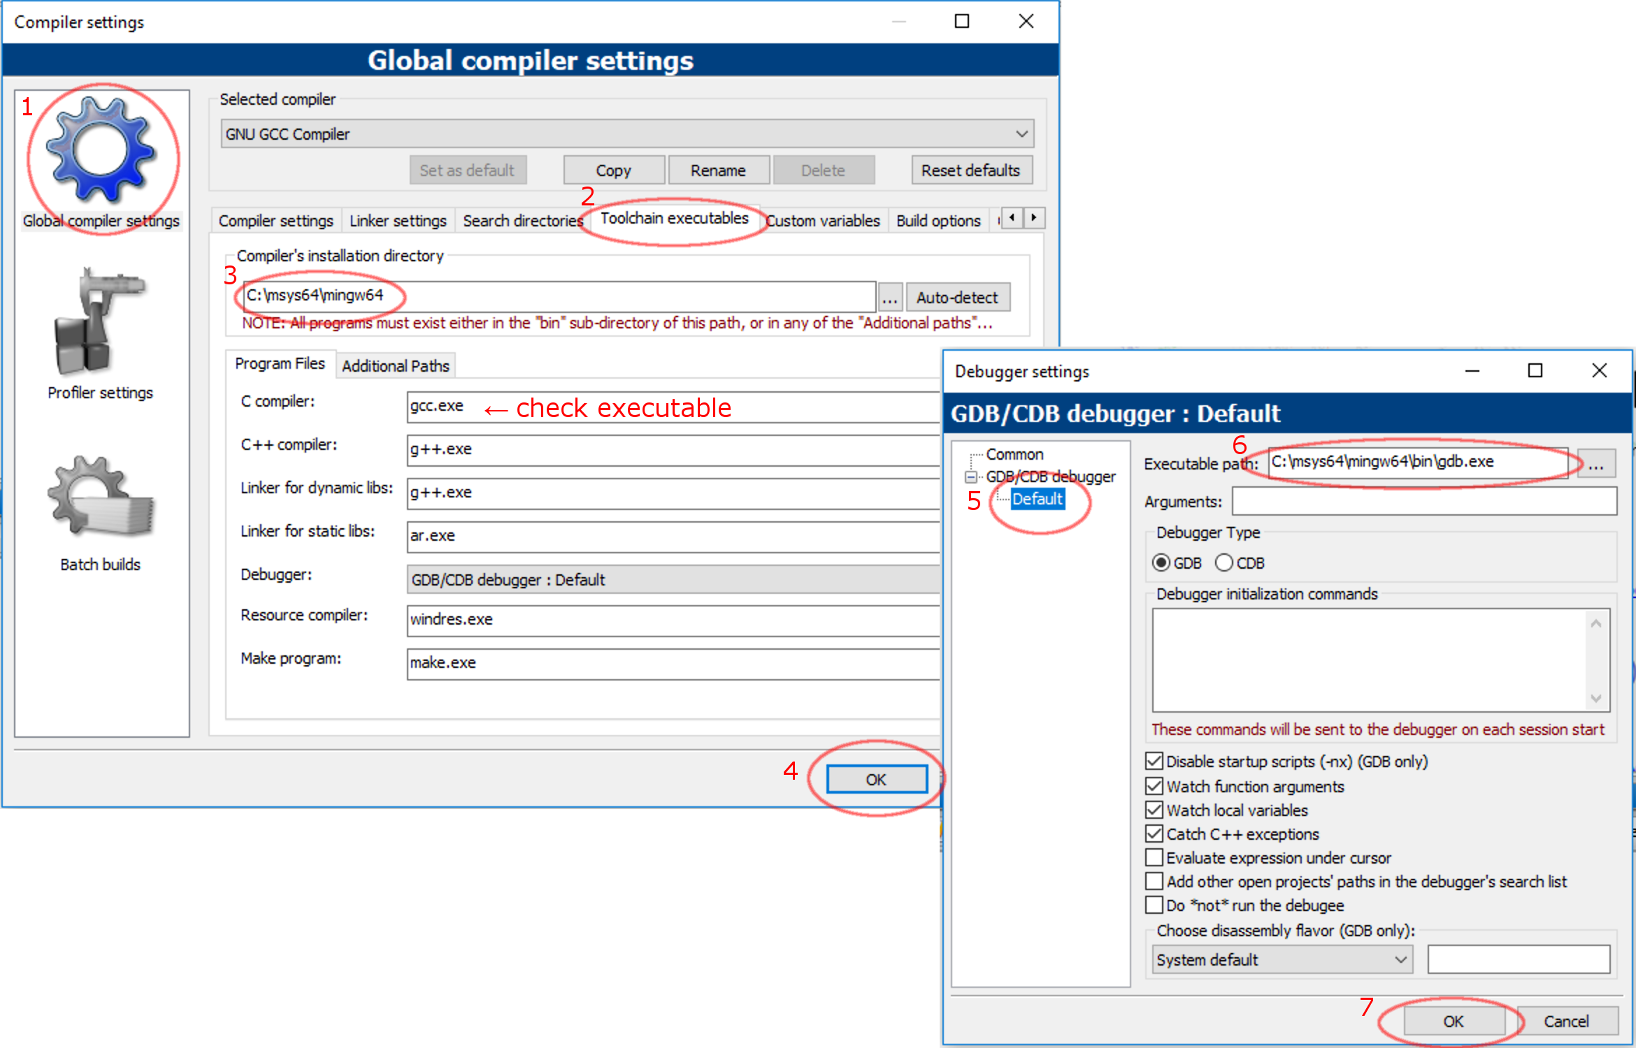
Task: Expand disassembly flavor System default dropdown
Action: [x=1282, y=959]
